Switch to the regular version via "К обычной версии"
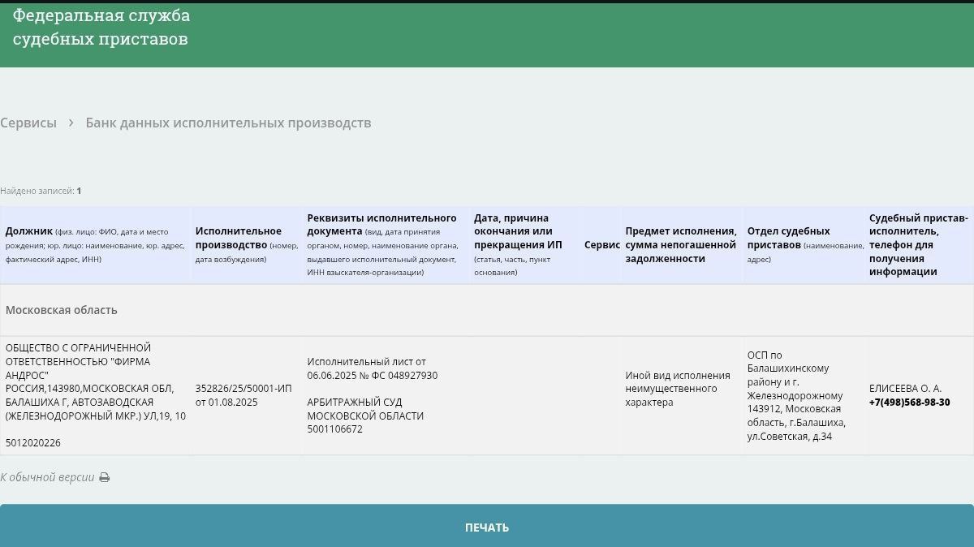Viewport: 974px width, 547px height. click(47, 477)
